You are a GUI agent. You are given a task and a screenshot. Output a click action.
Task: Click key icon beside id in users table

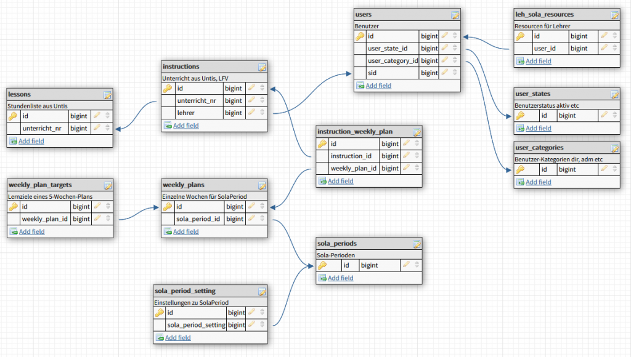pos(360,36)
